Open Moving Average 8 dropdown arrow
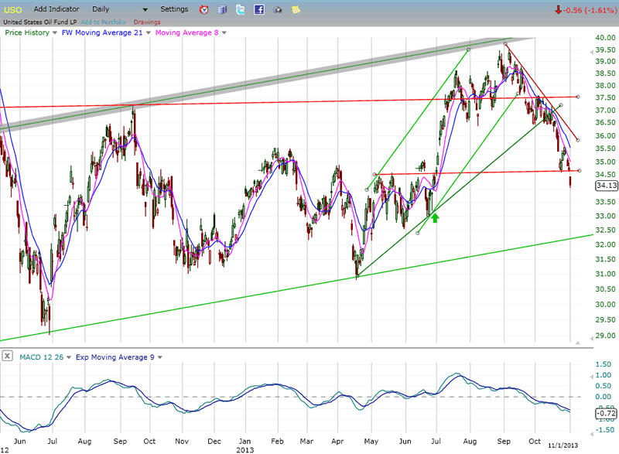 tap(224, 32)
